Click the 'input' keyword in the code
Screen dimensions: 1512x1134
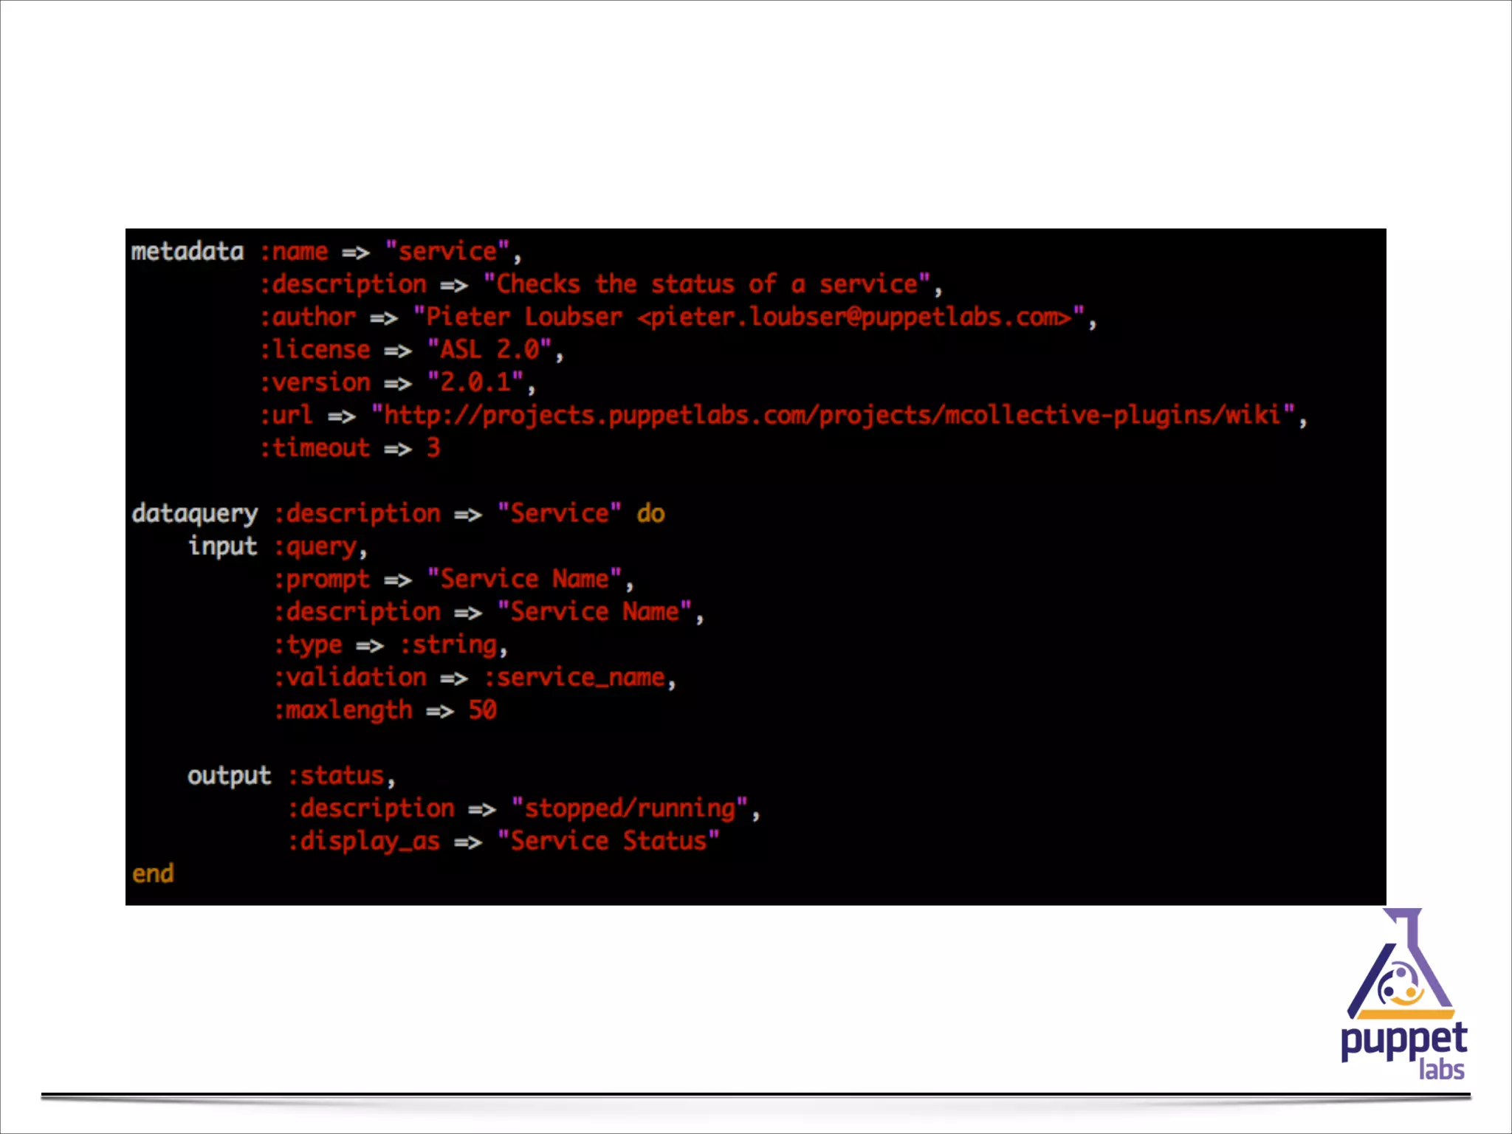(x=222, y=546)
